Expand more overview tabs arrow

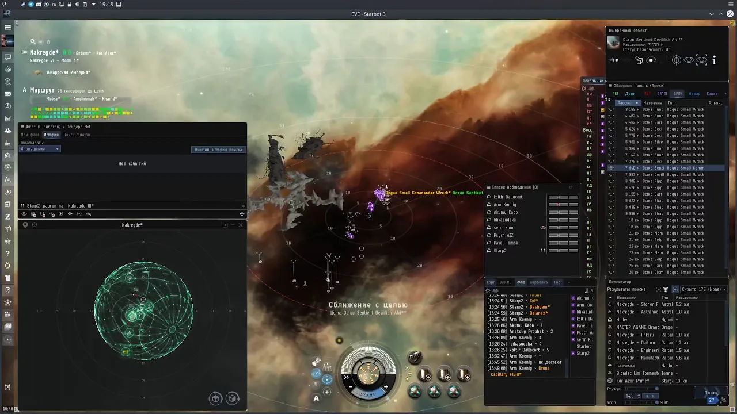pos(725,94)
